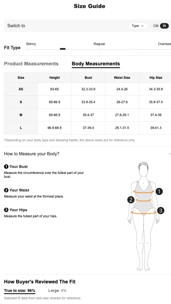Click the number 2 waist marker on figure
The width and height of the screenshot is (171, 304).
(x=131, y=200)
